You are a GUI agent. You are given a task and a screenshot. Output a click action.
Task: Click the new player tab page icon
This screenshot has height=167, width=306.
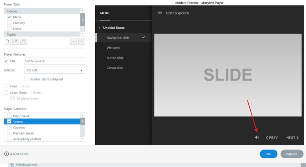tap(7, 42)
